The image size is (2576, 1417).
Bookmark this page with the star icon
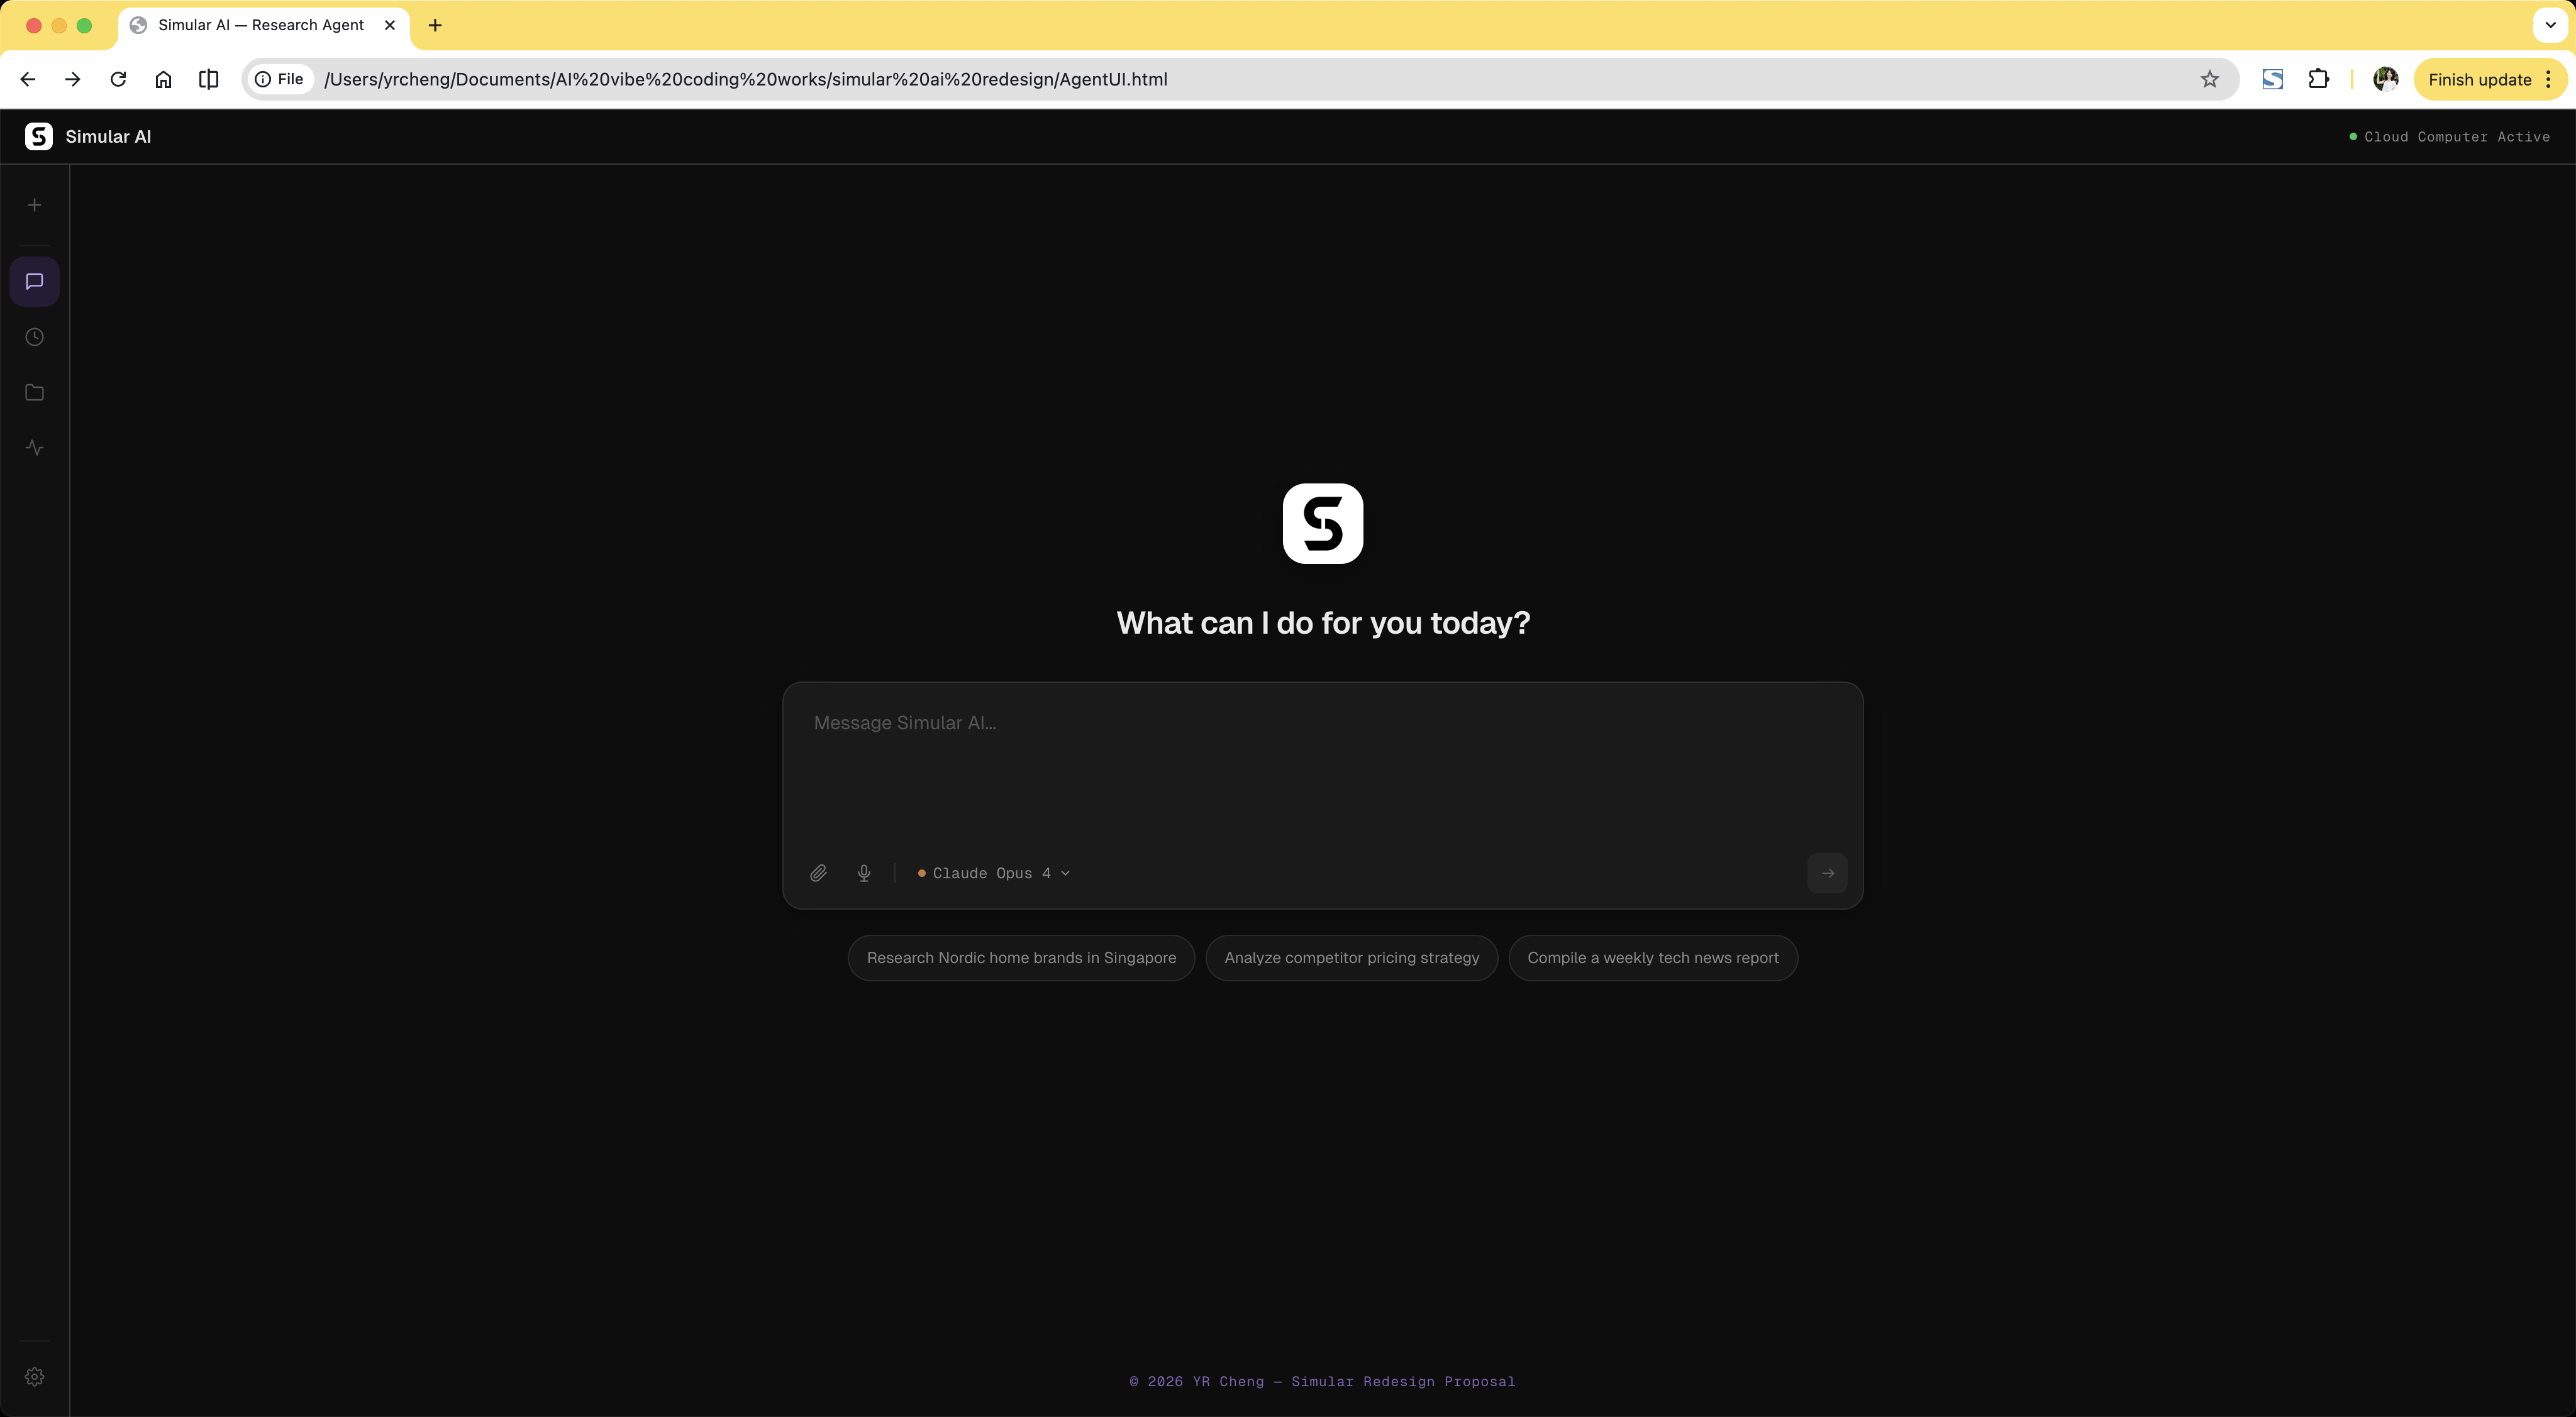point(2210,79)
